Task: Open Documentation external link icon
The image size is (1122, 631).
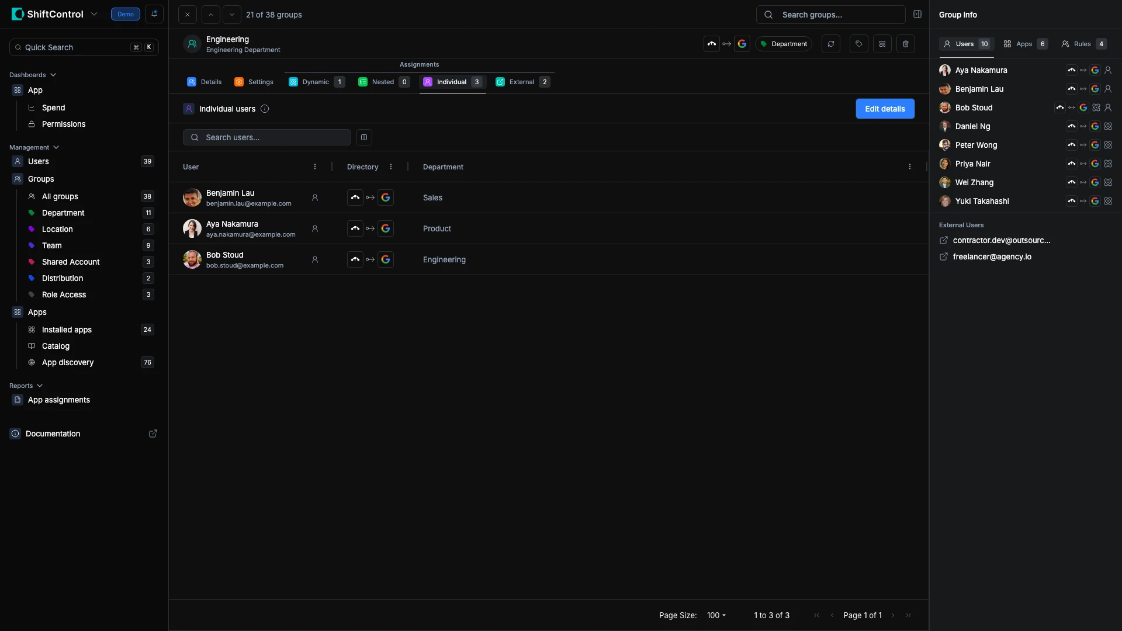Action: [x=153, y=434]
